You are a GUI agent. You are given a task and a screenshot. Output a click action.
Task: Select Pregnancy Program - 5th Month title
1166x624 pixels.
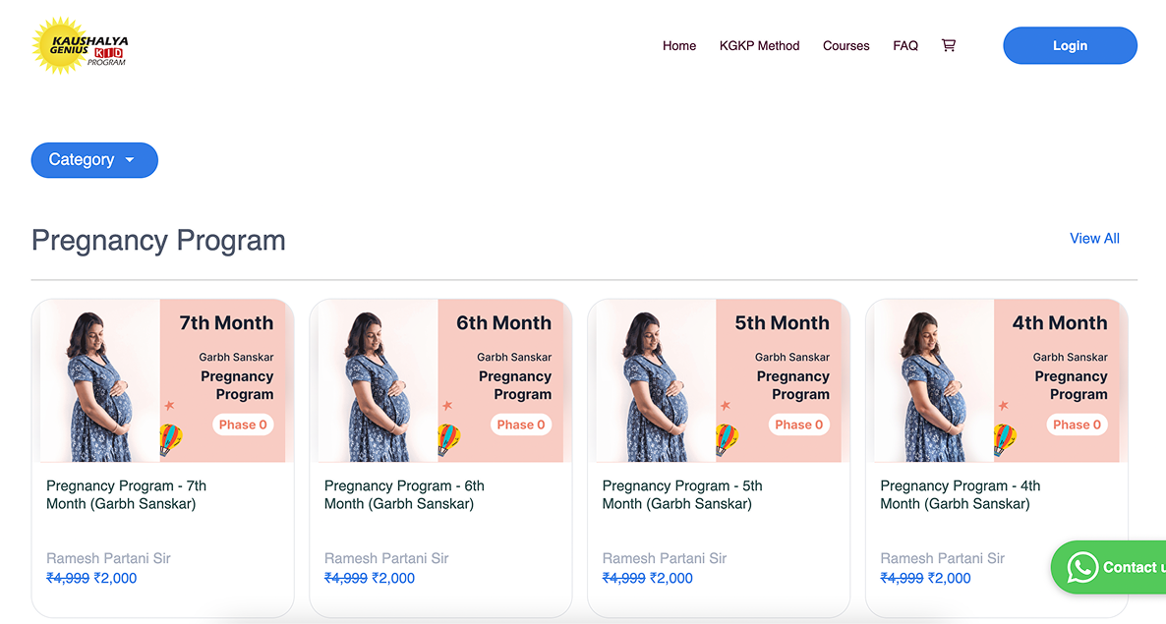[x=682, y=494]
